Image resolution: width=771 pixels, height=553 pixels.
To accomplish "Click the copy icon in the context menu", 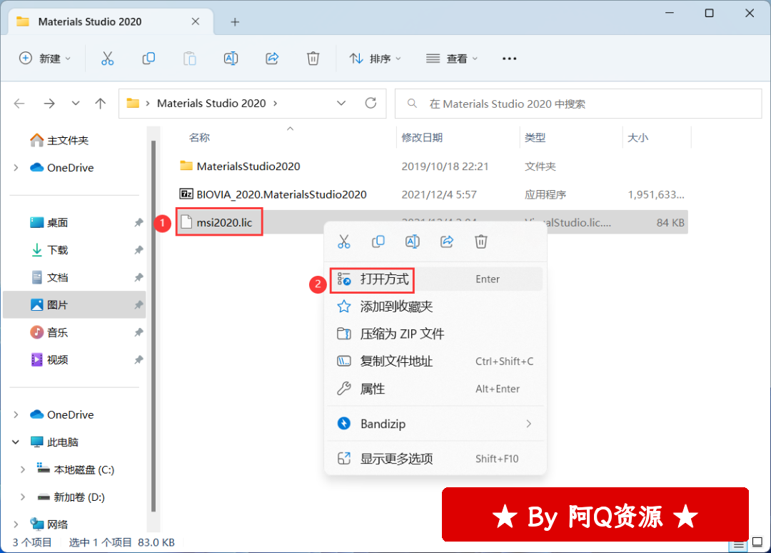I will [x=378, y=241].
